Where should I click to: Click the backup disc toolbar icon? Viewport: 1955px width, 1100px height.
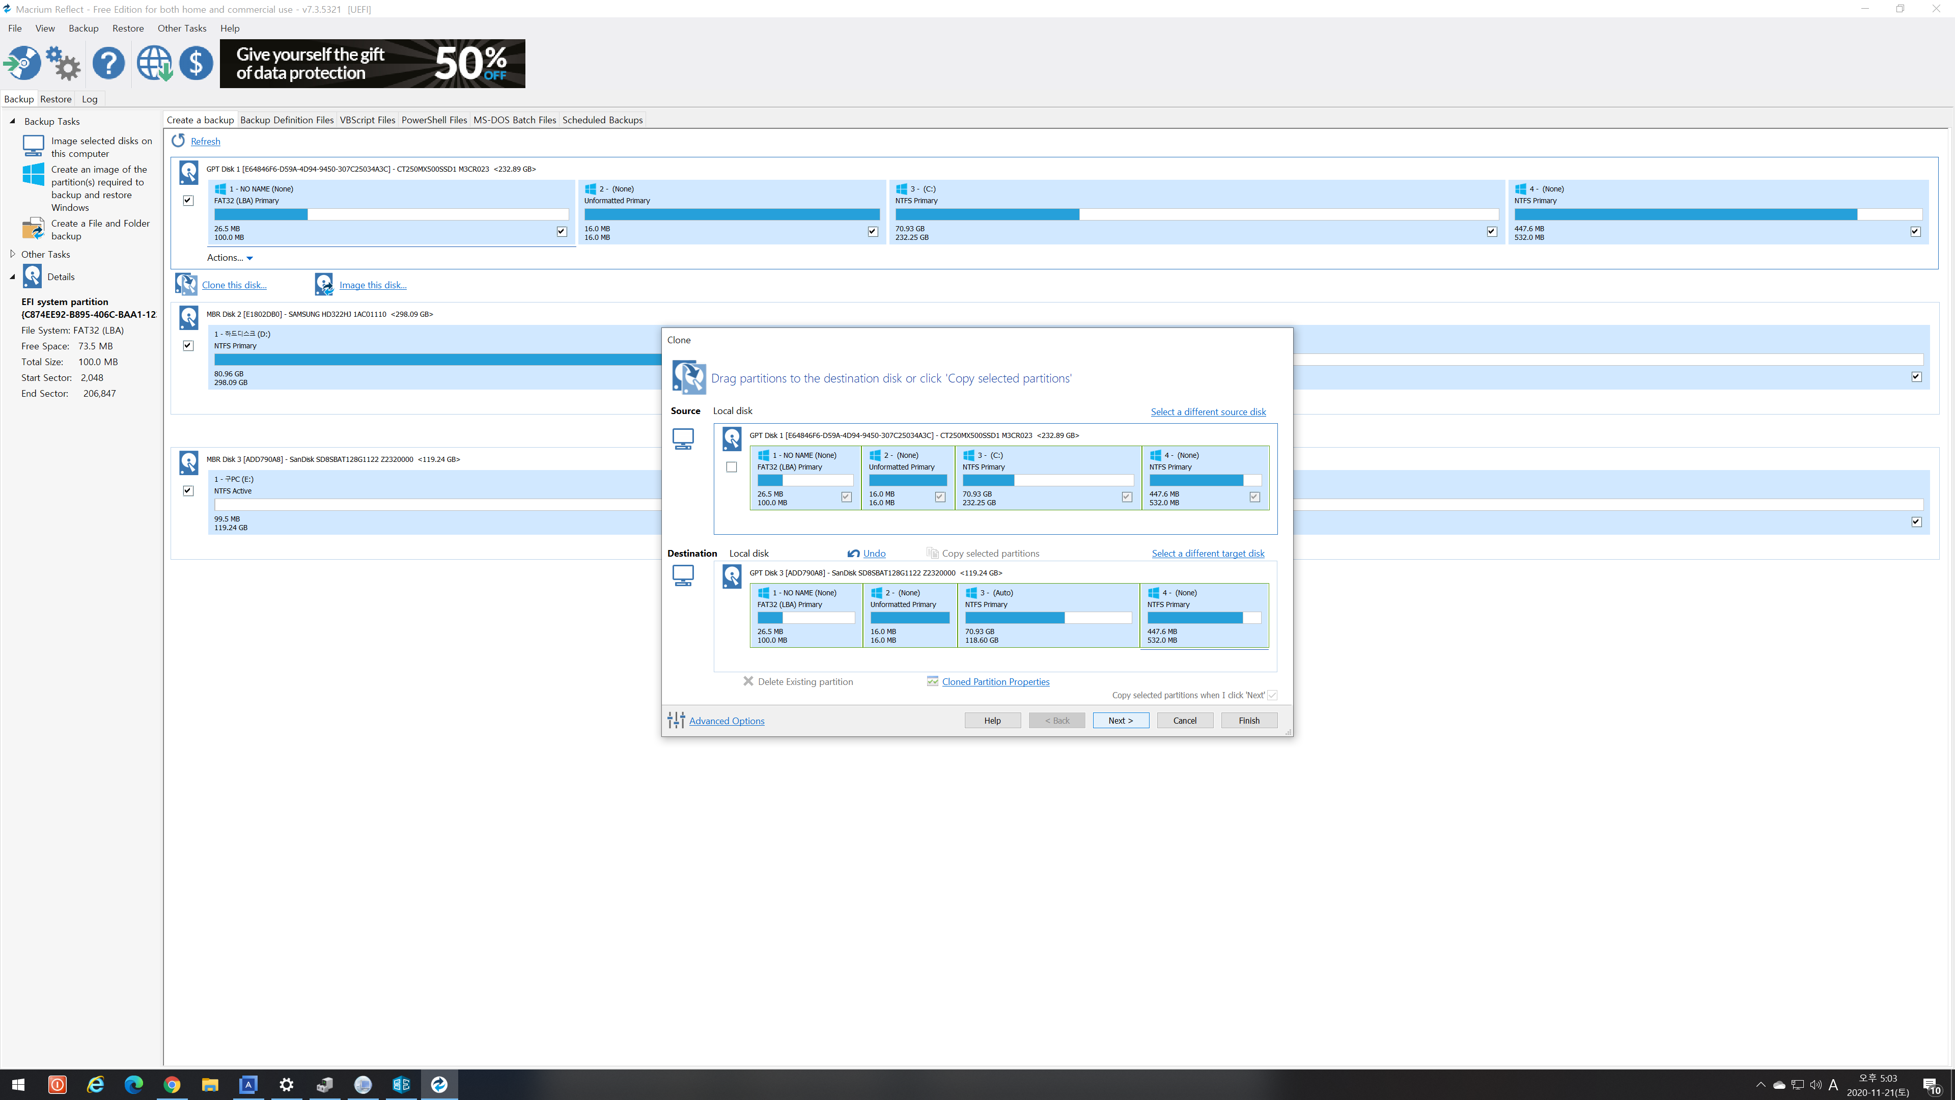(x=23, y=63)
